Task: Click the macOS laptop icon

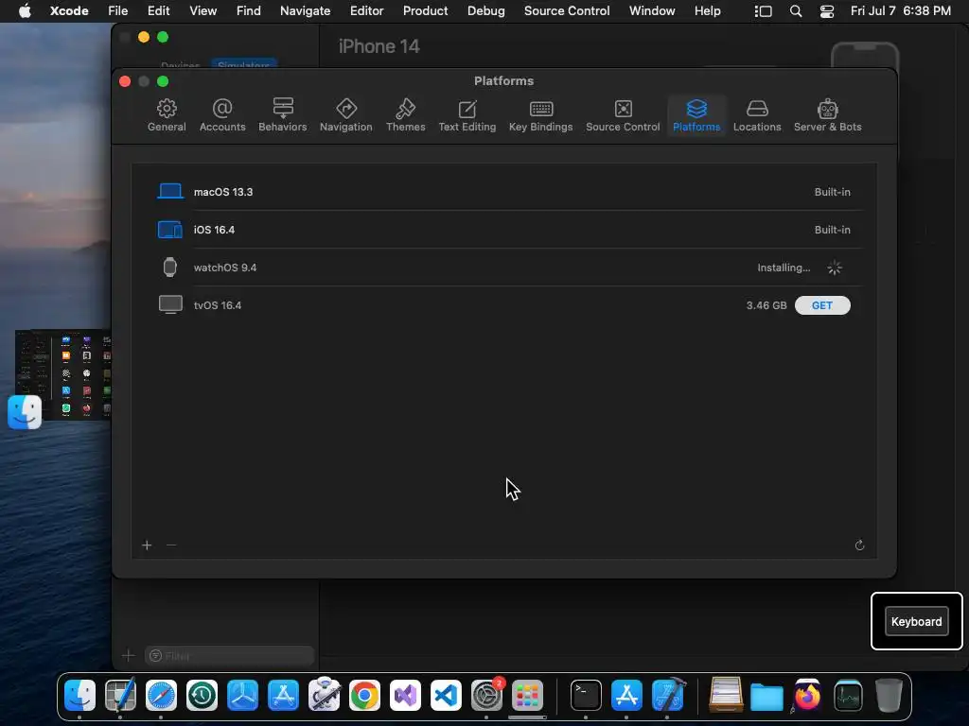Action: click(x=170, y=191)
